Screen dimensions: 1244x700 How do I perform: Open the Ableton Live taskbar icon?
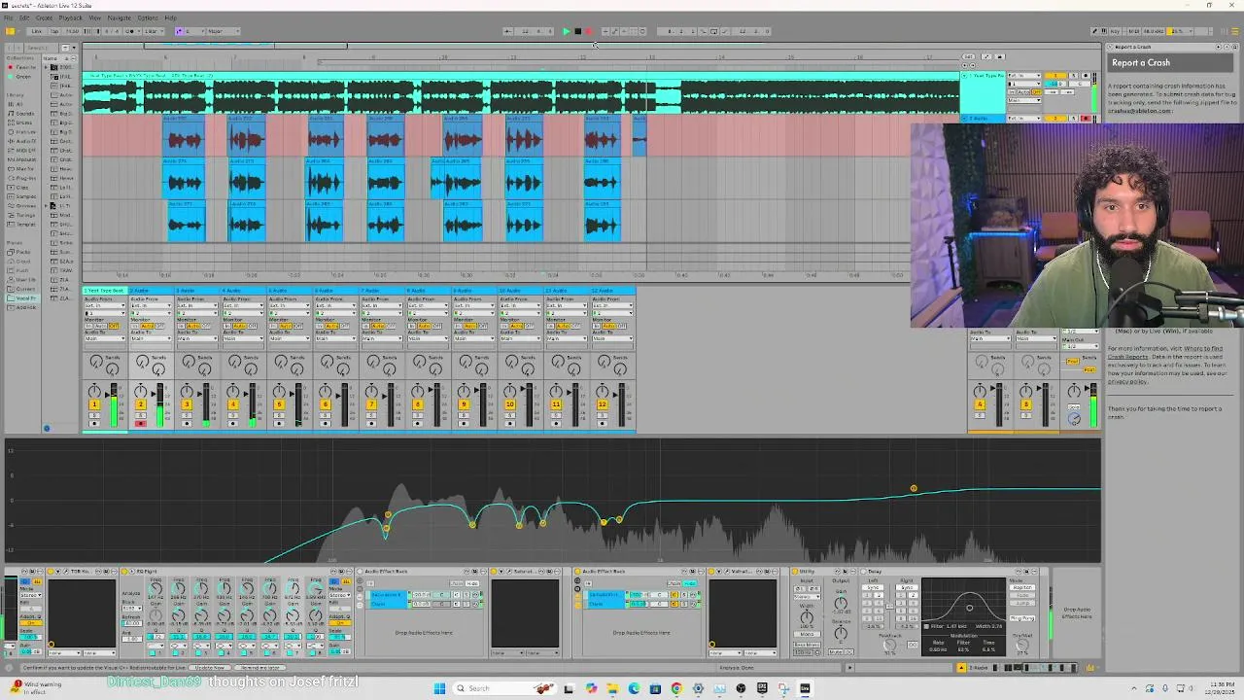click(x=805, y=688)
